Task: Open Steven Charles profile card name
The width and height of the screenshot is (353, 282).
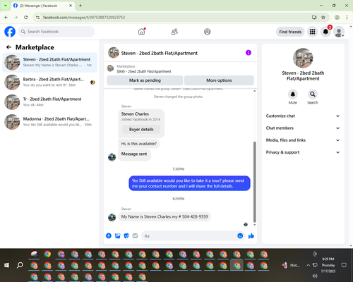Action: [135, 114]
